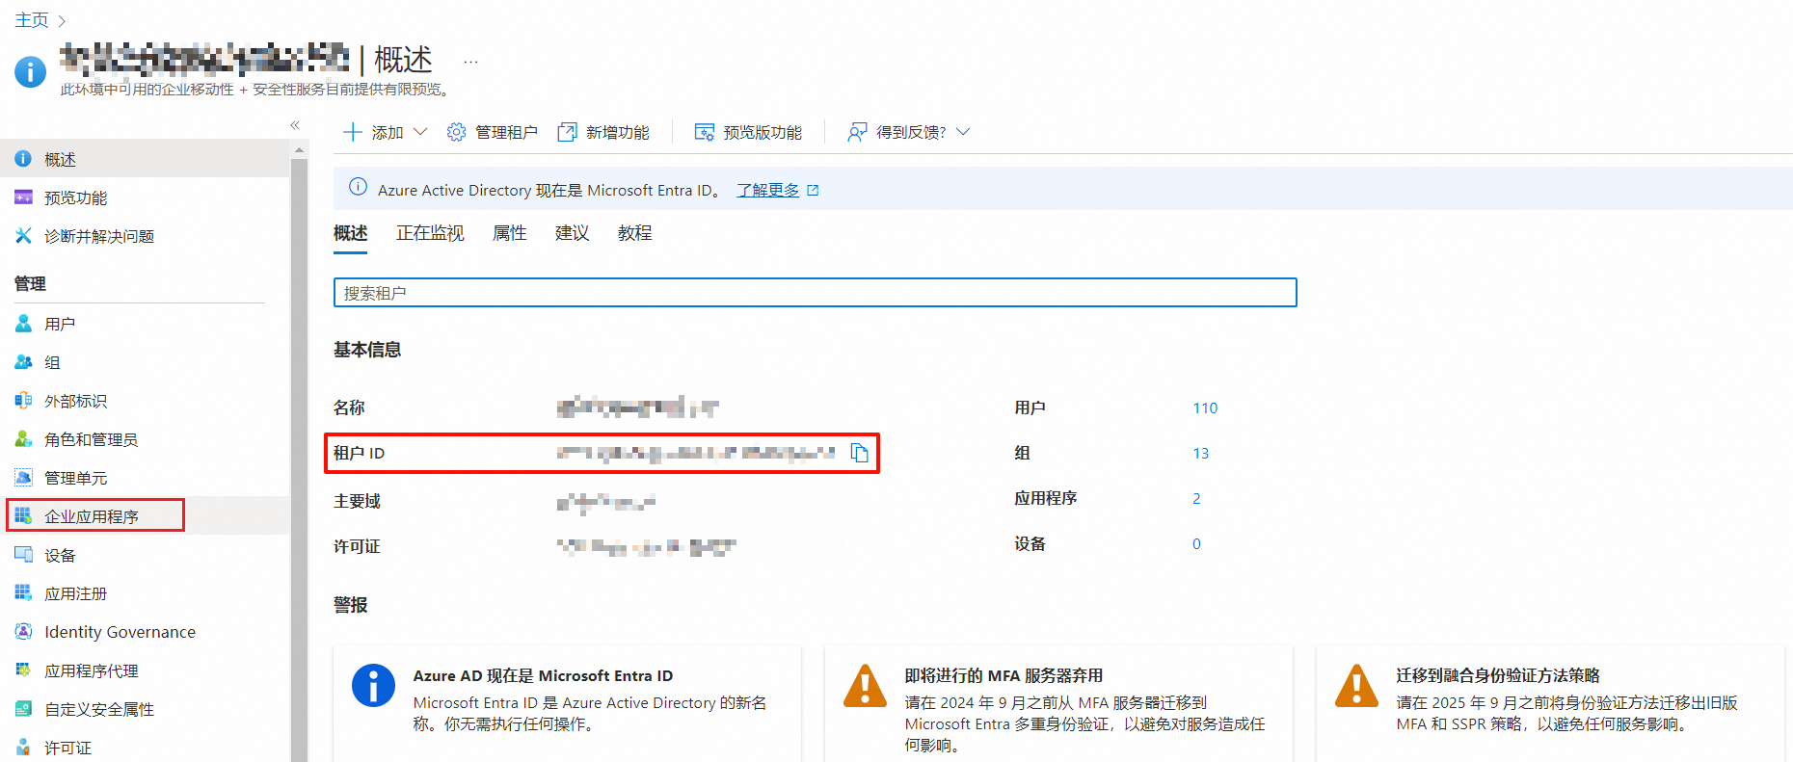
Task: Click the 管理租户 gear icon
Action: click(456, 132)
